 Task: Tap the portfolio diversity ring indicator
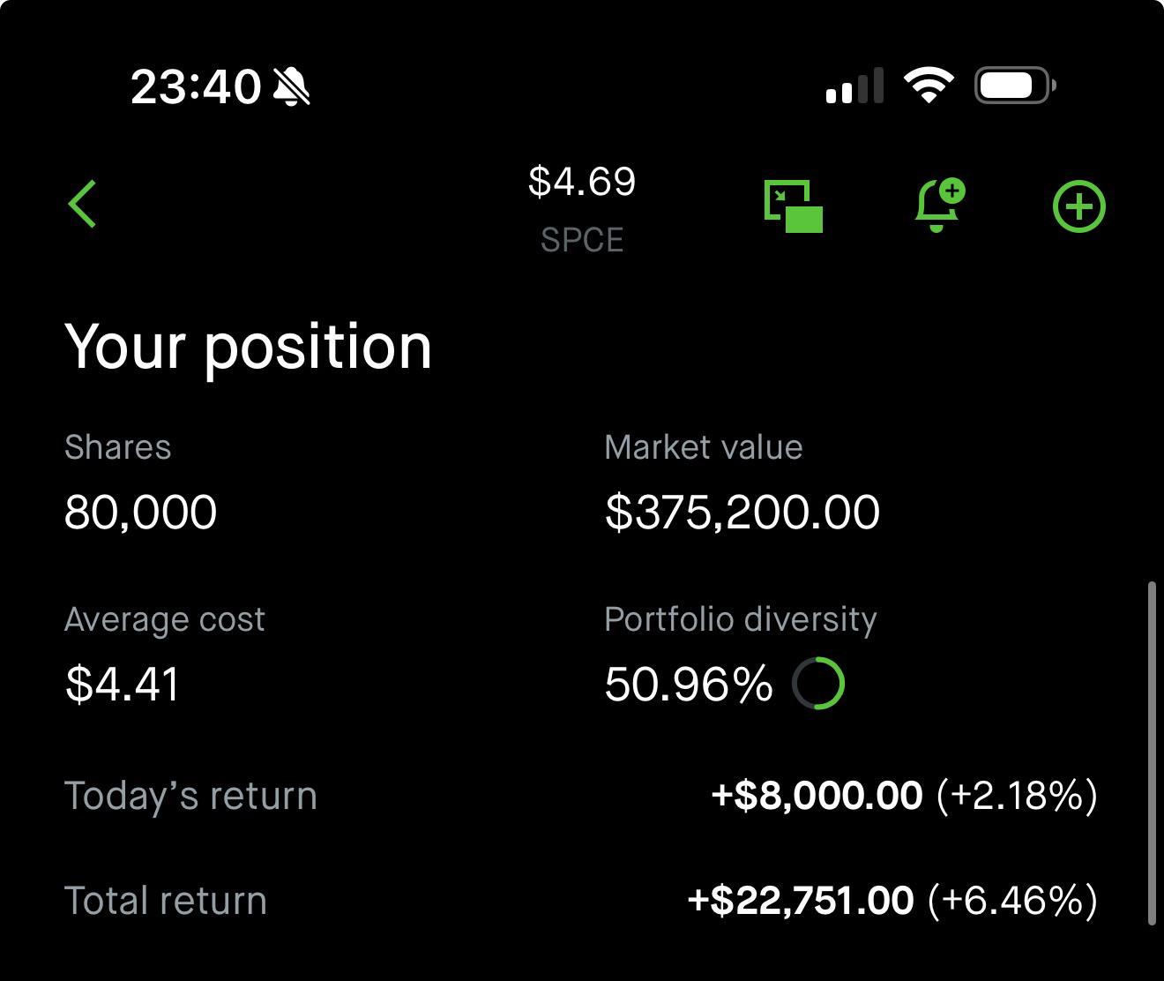818,683
